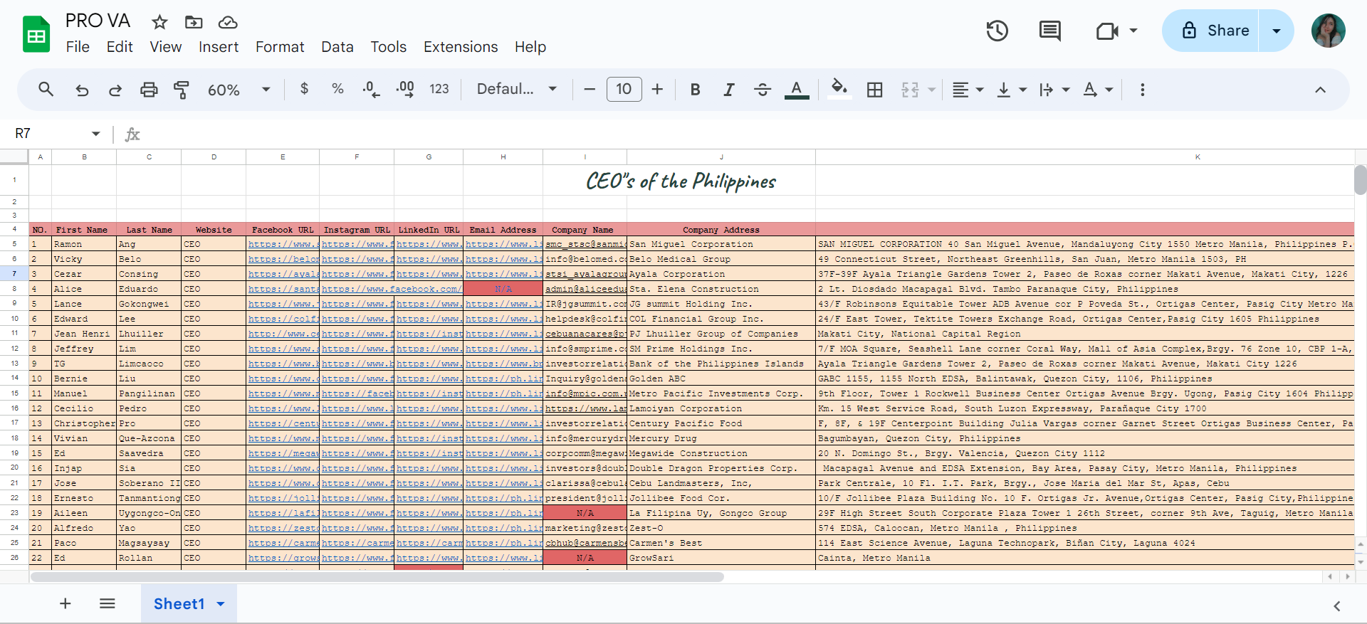This screenshot has height=624, width=1367.
Task: Activate the paint format tool
Action: point(182,90)
